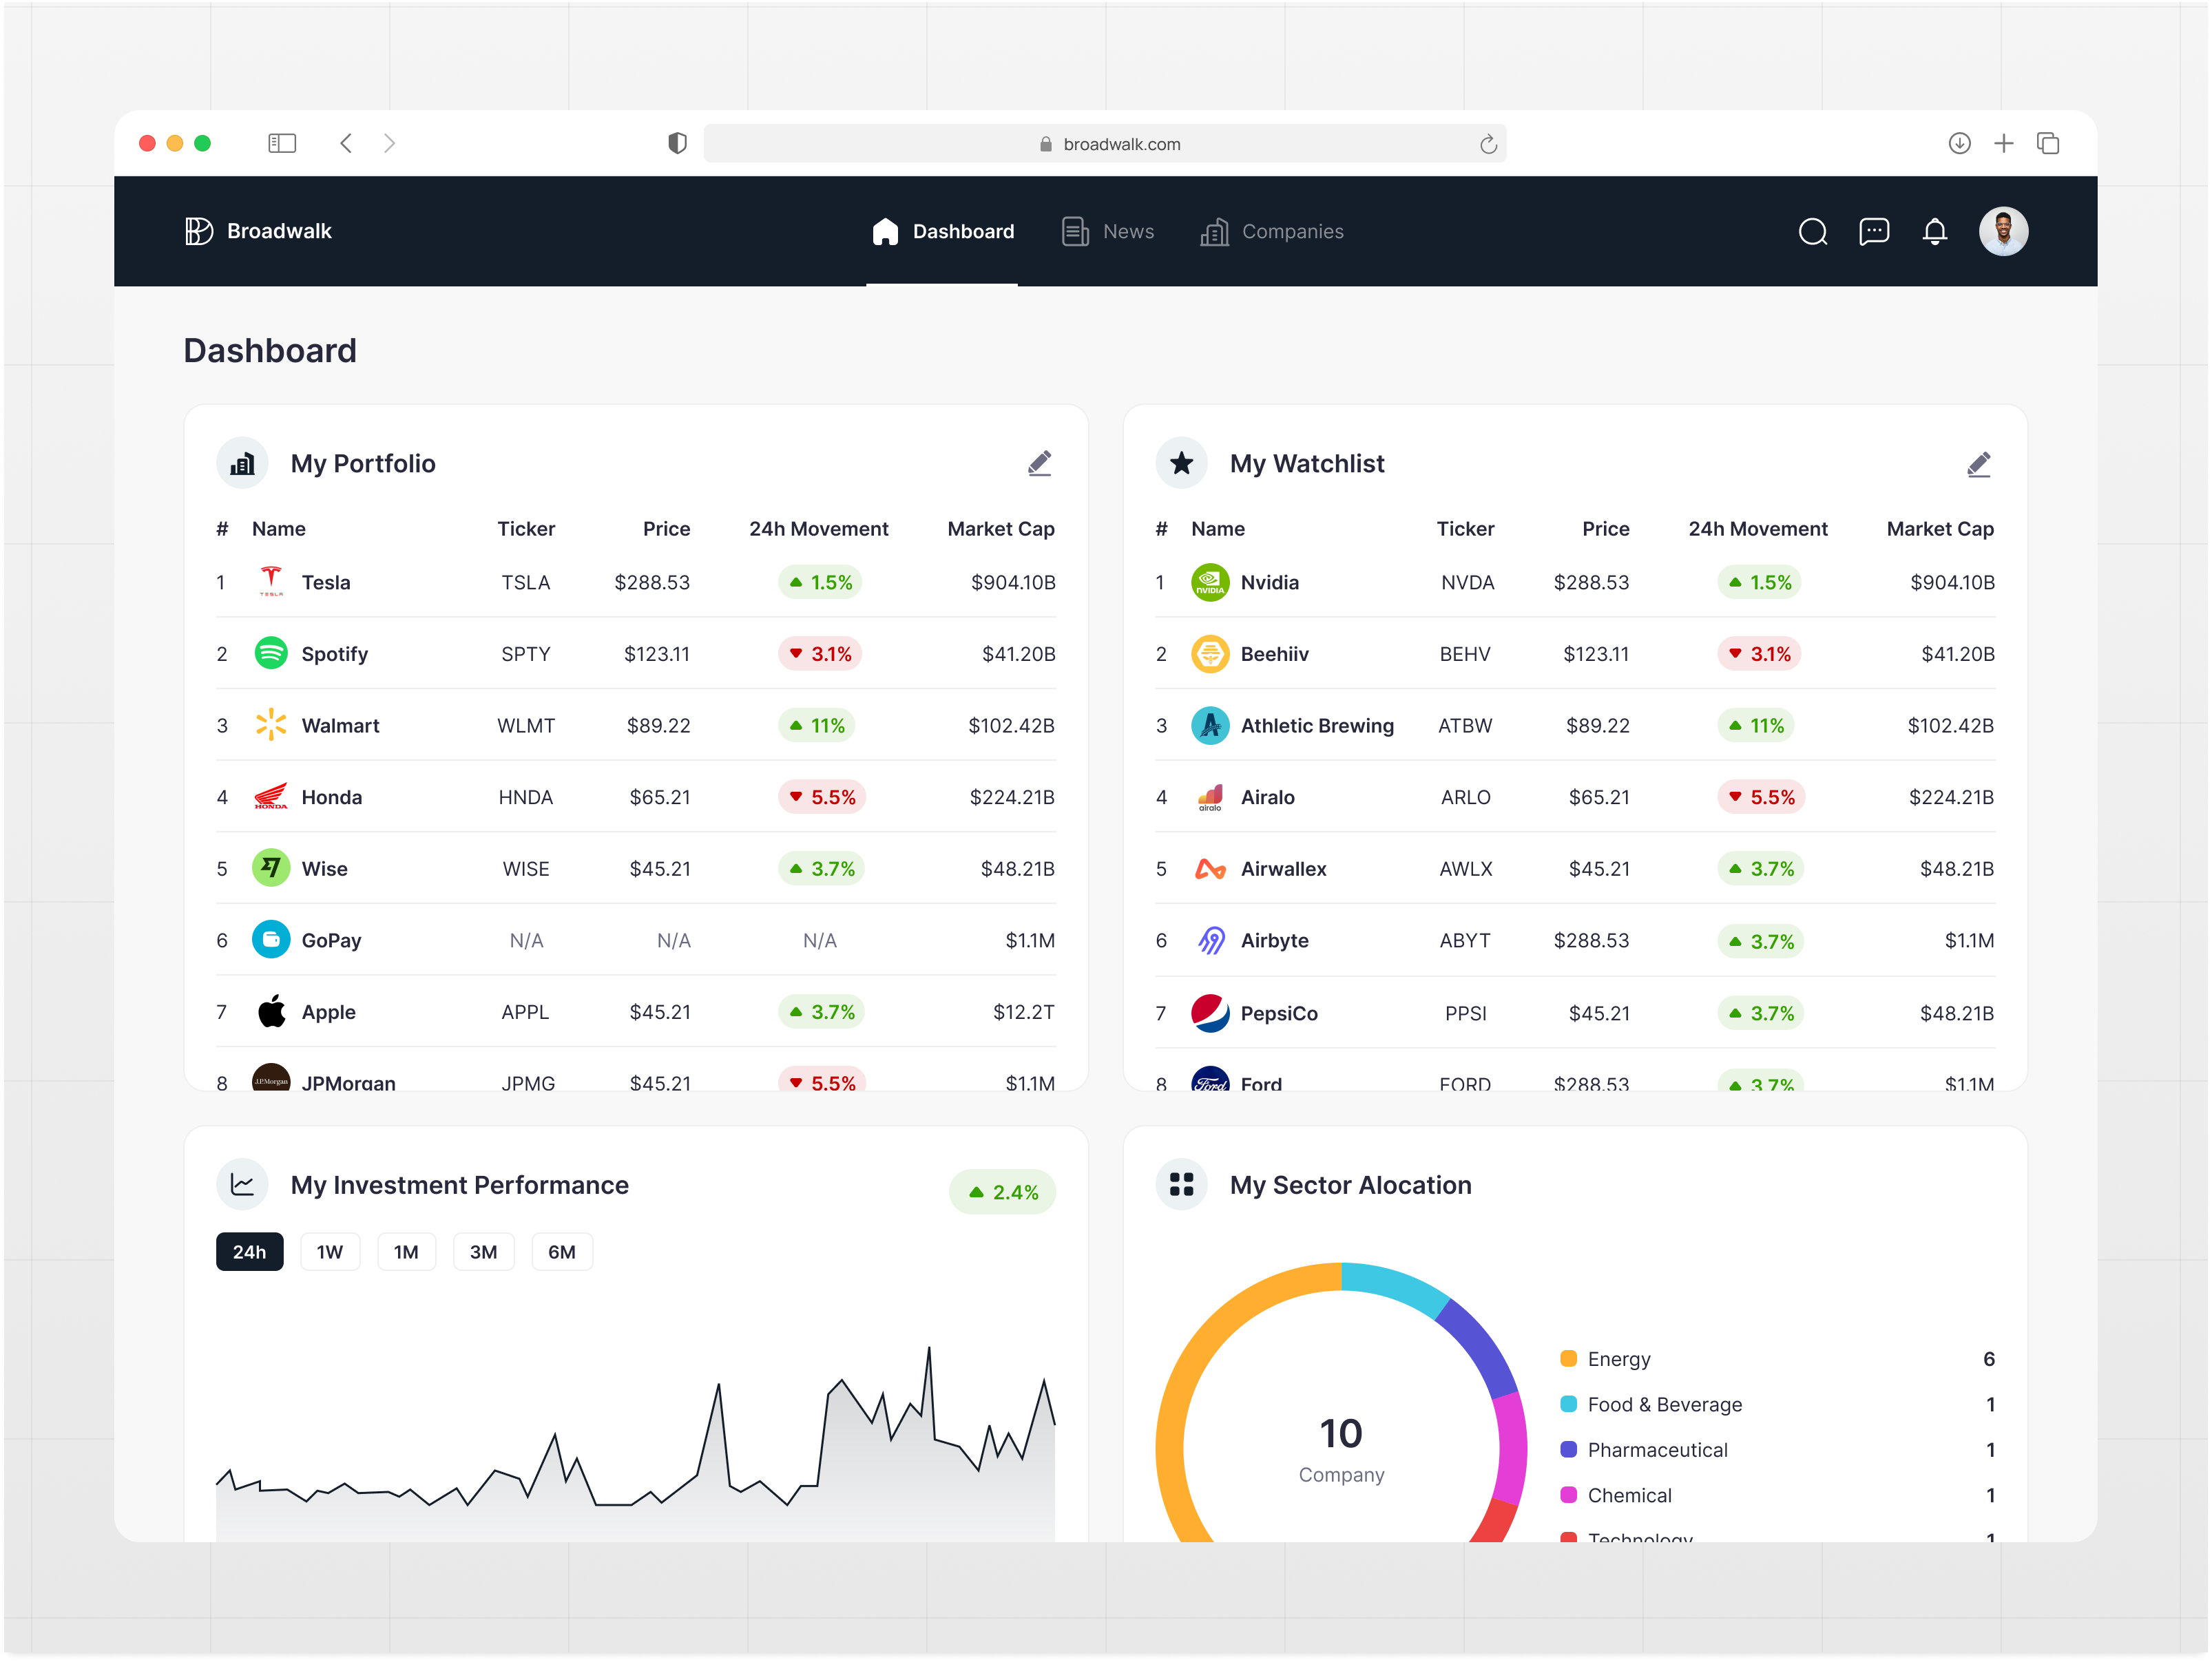The width and height of the screenshot is (2212, 1662).
Task: Open the user profile avatar menu
Action: pyautogui.click(x=2004, y=231)
